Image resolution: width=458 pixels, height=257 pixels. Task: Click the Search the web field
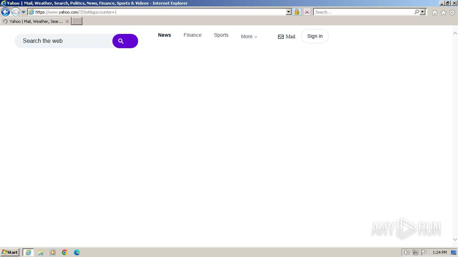click(63, 41)
